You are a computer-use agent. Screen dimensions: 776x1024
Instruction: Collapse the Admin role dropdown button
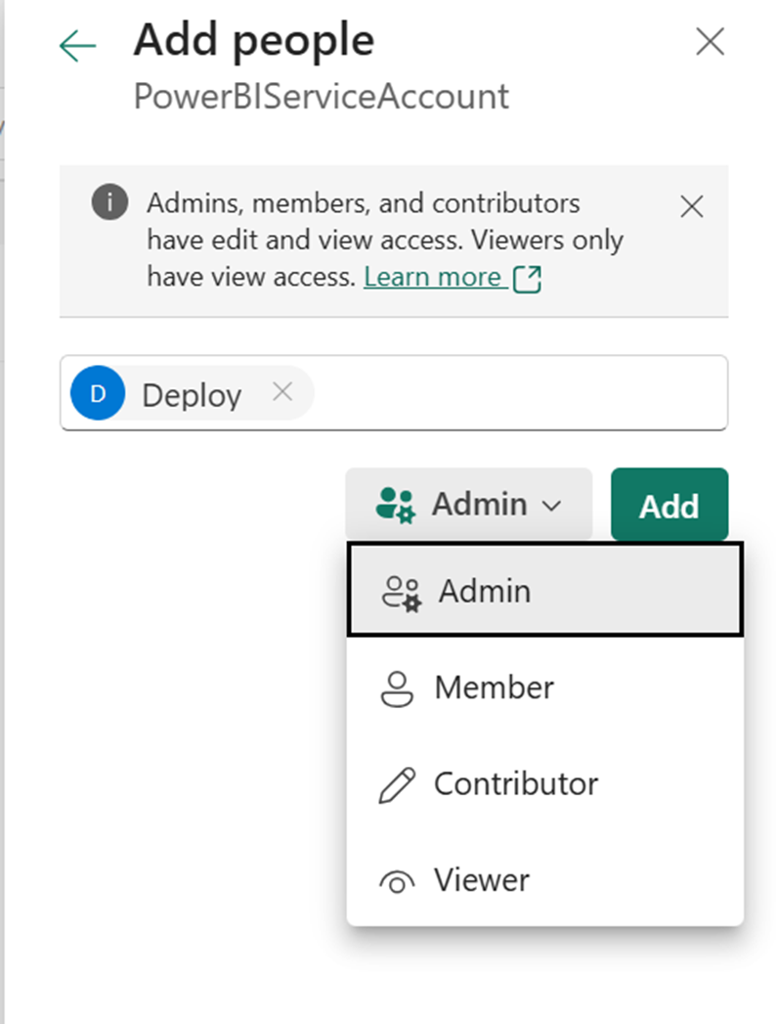468,505
